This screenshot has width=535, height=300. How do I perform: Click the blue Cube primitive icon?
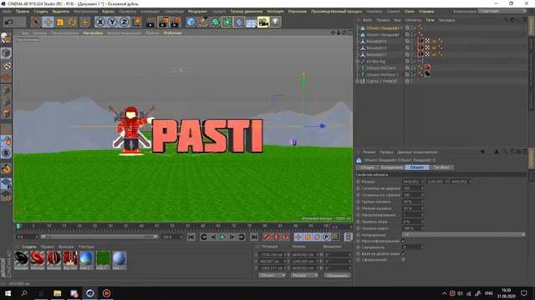(x=191, y=22)
